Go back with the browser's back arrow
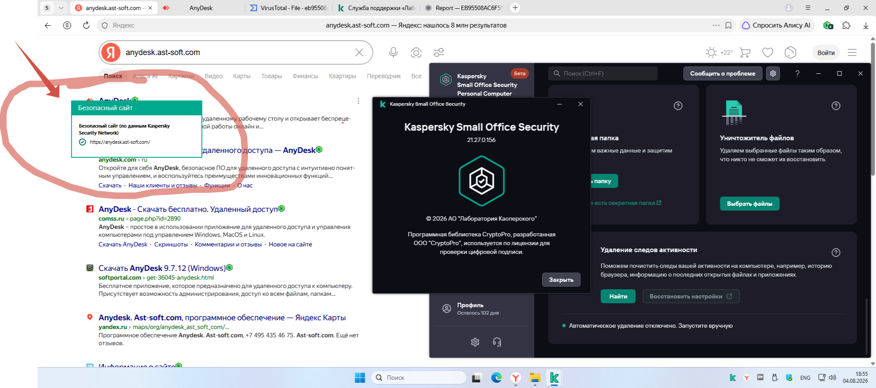The height and width of the screenshot is (388, 876). pos(48,25)
